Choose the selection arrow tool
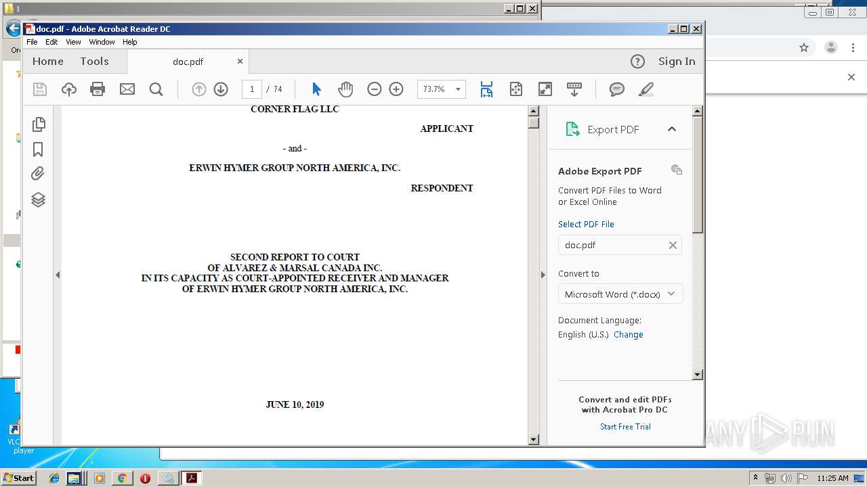The image size is (867, 487). [x=316, y=89]
